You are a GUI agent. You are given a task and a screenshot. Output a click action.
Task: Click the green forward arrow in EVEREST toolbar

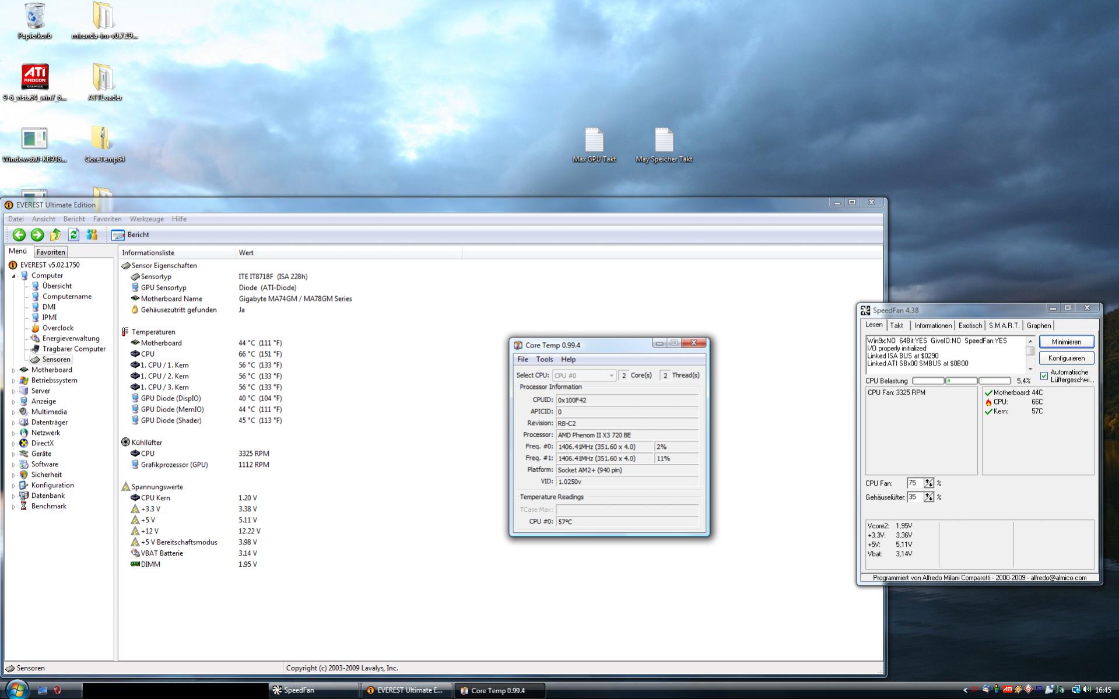coord(37,234)
